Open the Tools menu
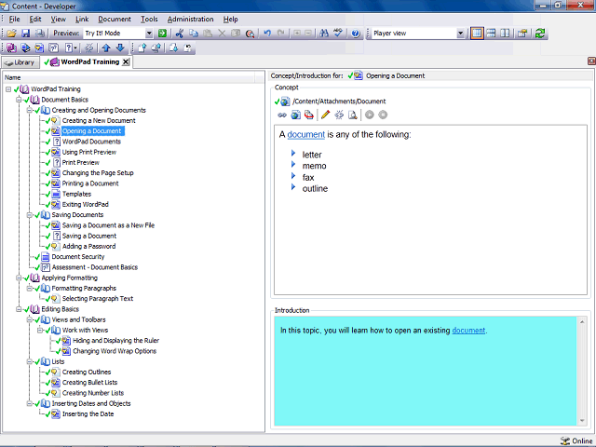Screen dimensions: 596x447 149,19
